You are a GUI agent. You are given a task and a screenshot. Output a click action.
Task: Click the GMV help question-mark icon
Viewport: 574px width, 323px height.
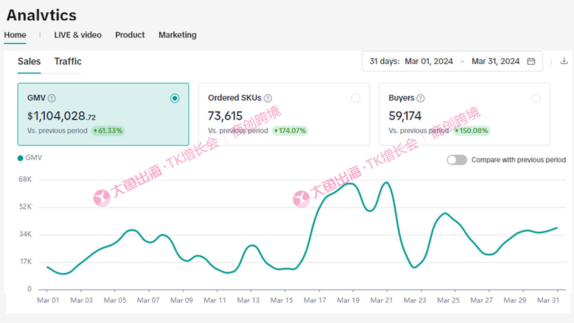pyautogui.click(x=52, y=98)
